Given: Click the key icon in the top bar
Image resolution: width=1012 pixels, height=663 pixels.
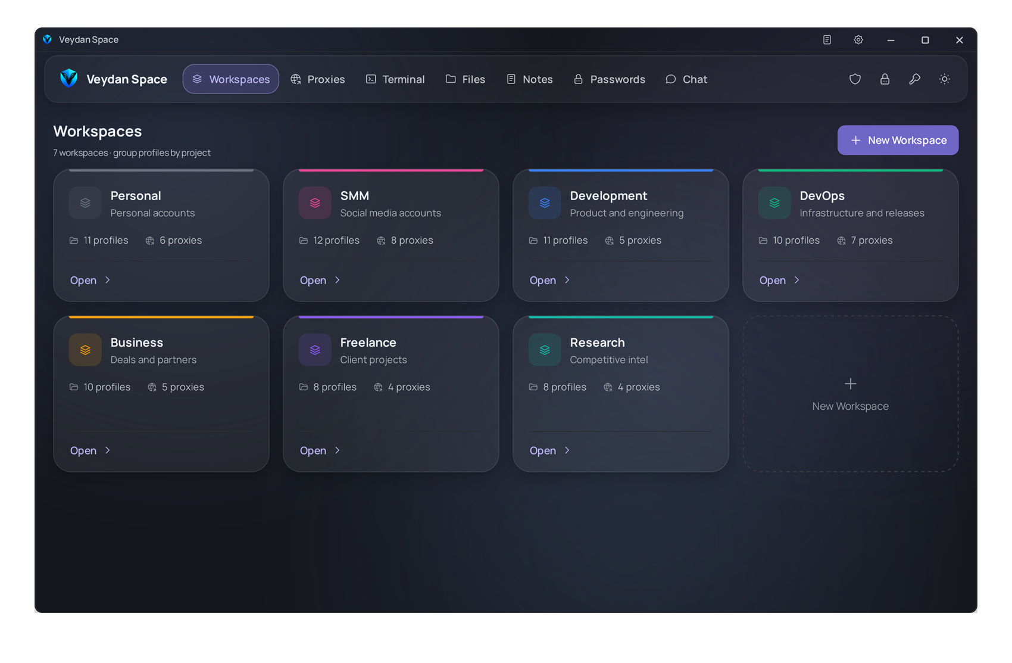Looking at the screenshot, I should coord(914,79).
